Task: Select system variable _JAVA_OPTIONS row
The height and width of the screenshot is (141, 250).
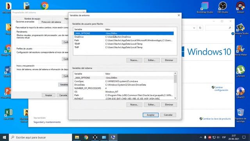Action: click(x=124, y=78)
